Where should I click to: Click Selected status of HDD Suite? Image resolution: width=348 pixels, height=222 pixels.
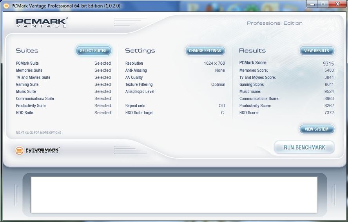(x=103, y=113)
